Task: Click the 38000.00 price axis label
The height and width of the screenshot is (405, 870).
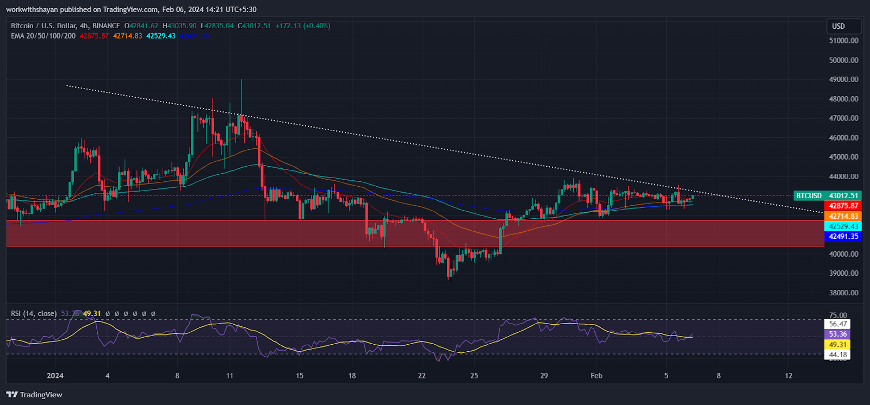Action: point(844,293)
